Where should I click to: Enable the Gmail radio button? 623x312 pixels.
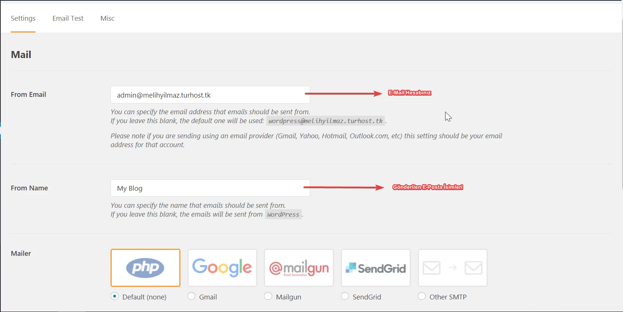[192, 296]
